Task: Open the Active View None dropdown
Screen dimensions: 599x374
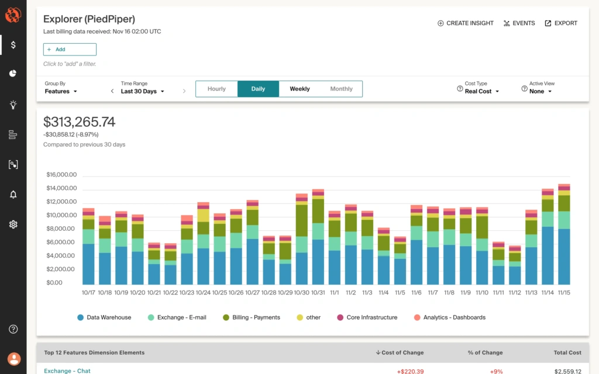Action: pyautogui.click(x=541, y=91)
